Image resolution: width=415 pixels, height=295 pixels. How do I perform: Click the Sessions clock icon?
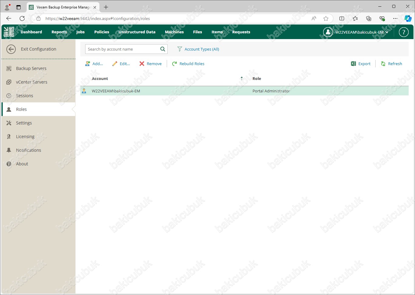coord(9,96)
